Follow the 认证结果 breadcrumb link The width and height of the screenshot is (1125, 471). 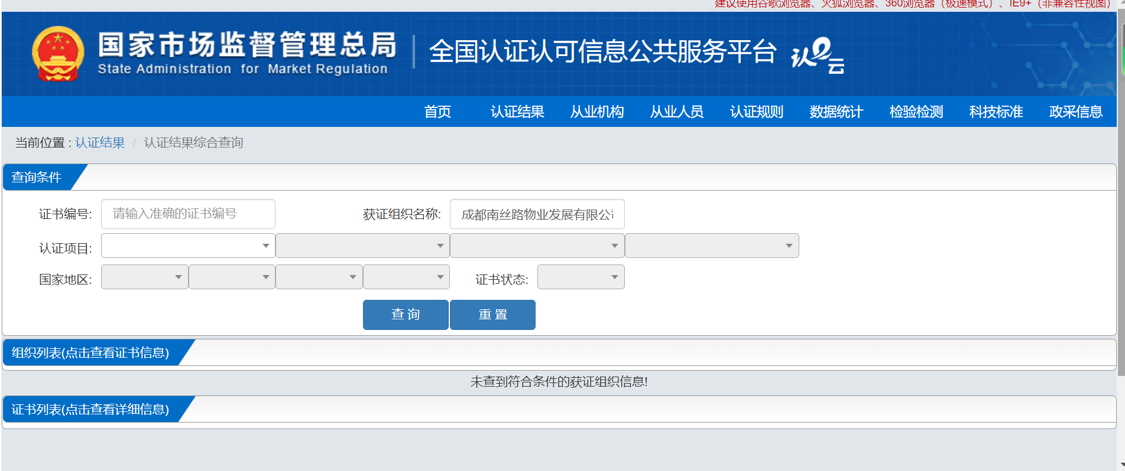click(x=100, y=143)
